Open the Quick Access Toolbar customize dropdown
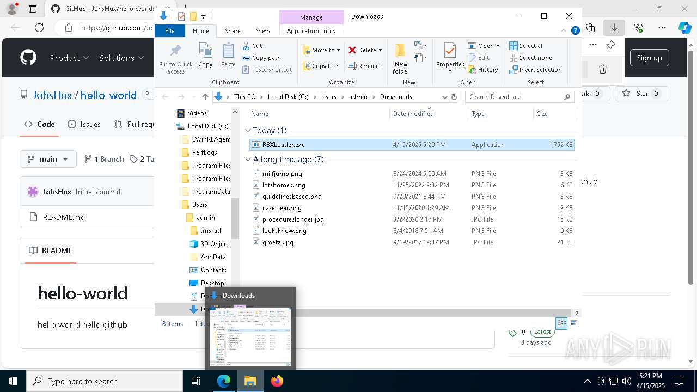Image resolution: width=697 pixels, height=392 pixels. (x=203, y=16)
